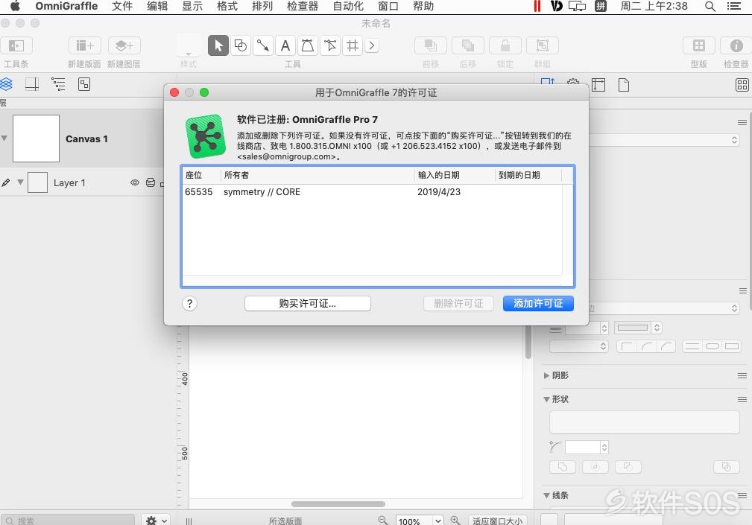This screenshot has height=525, width=752.
Task: Collapse the Canvas 1 disclosure triangle
Action: [4, 138]
